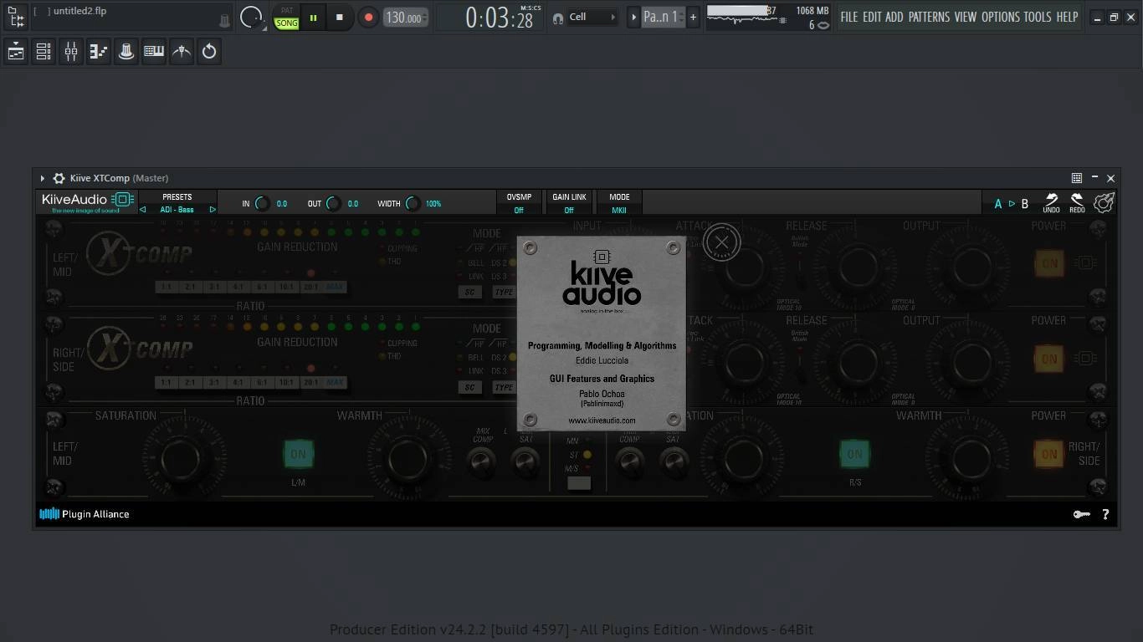1143x642 pixels.
Task: Click the Plugin Alliance key icon
Action: click(x=1082, y=514)
